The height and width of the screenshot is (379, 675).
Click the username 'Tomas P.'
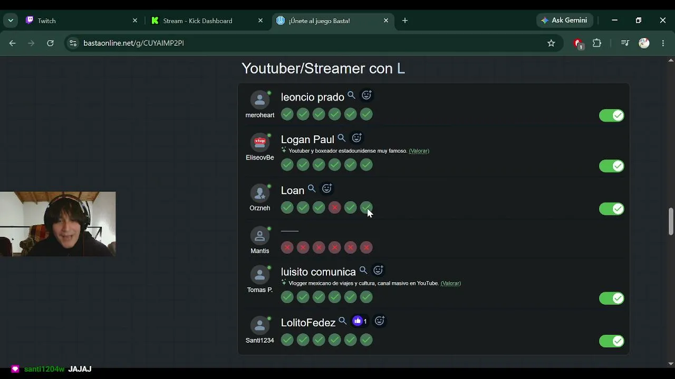[x=260, y=290]
